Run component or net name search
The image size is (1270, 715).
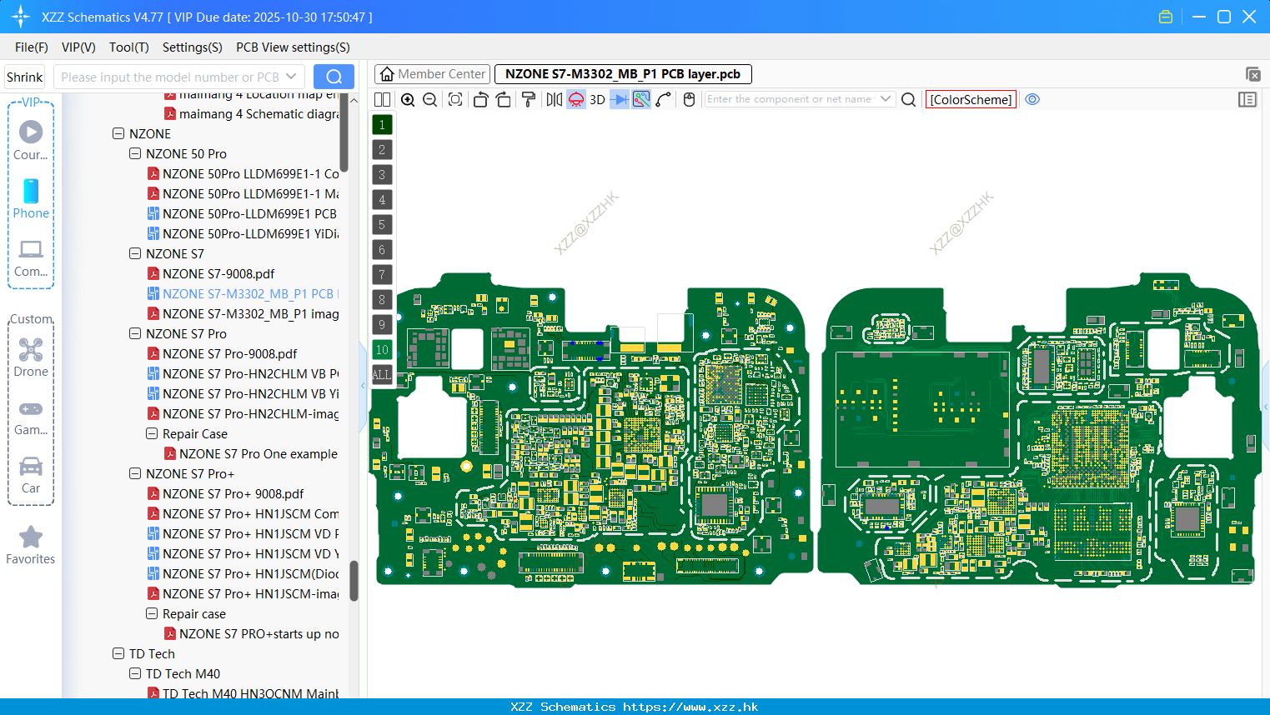click(909, 99)
